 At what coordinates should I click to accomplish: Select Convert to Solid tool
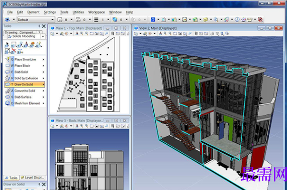[25, 91]
